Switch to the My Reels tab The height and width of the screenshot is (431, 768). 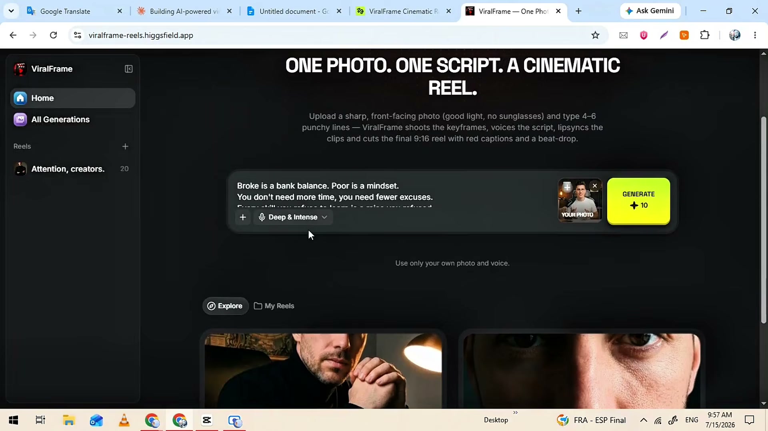pos(274,306)
